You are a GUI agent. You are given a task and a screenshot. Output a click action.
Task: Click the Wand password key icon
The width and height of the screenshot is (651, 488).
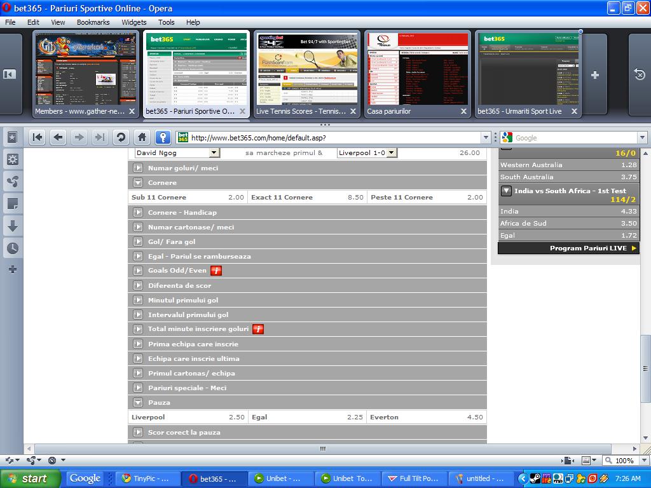pos(163,137)
